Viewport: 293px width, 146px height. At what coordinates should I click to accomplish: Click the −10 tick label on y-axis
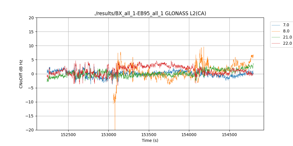pyautogui.click(x=30, y=102)
